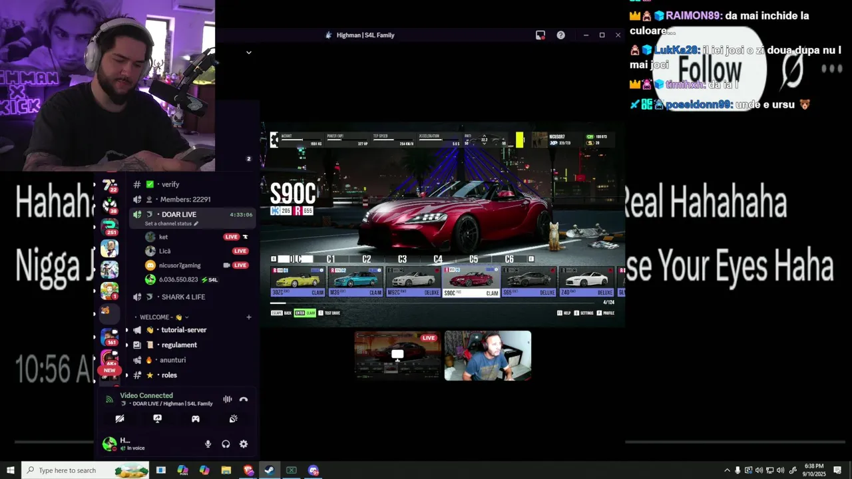Switch to the C5 car class tab
The width and height of the screenshot is (852, 479).
(473, 259)
